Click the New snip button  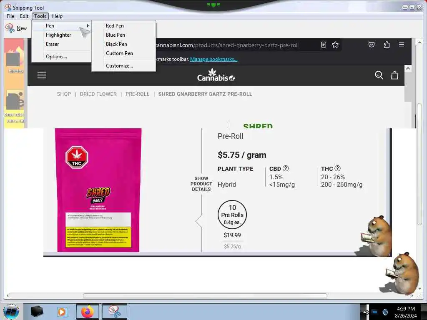tap(16, 28)
